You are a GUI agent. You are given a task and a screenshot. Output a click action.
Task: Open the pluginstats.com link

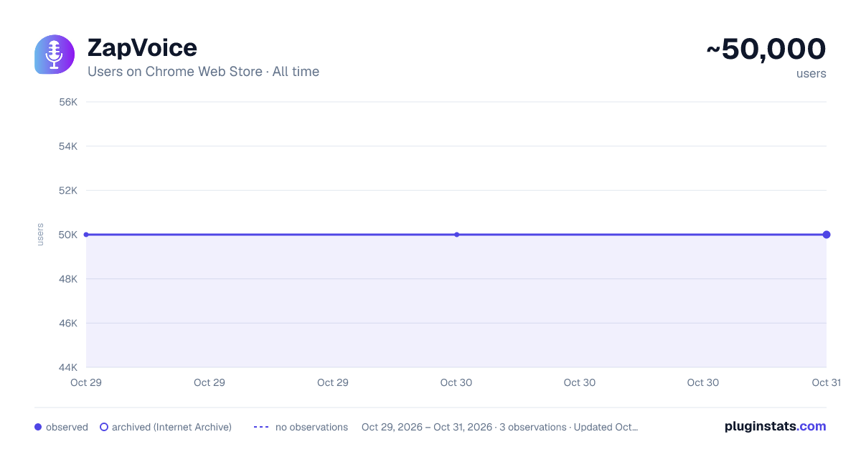pyautogui.click(x=776, y=426)
